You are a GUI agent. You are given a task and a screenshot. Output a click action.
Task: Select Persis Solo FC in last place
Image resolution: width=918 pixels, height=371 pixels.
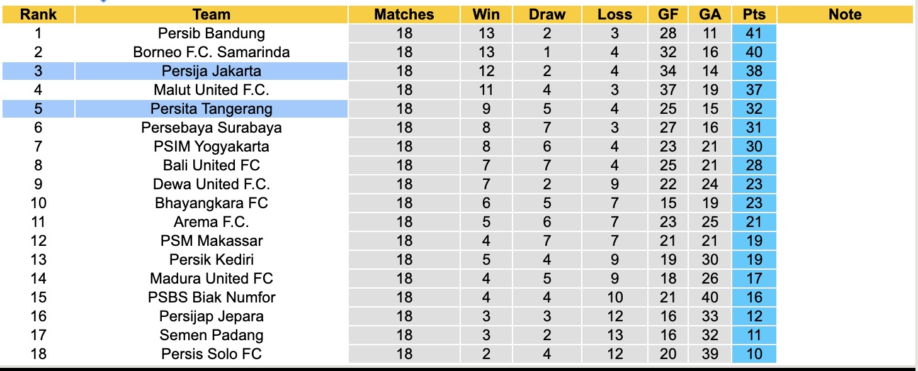[212, 354]
